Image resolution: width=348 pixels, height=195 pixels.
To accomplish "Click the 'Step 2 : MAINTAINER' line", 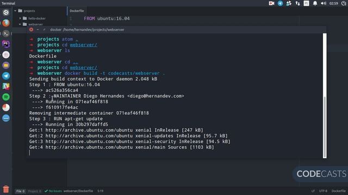I will [x=107, y=96].
